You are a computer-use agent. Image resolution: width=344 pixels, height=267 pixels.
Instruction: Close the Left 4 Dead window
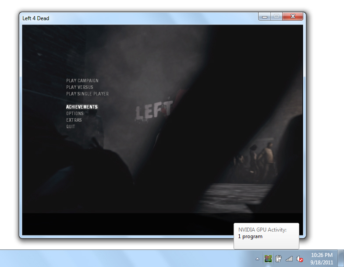pos(293,17)
